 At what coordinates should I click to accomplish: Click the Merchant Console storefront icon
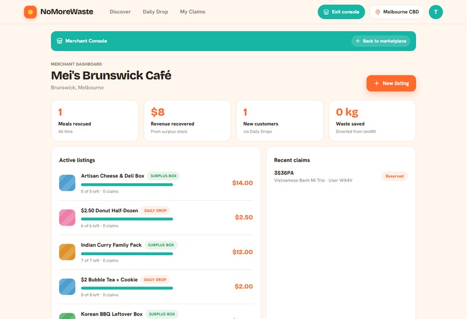[60, 41]
